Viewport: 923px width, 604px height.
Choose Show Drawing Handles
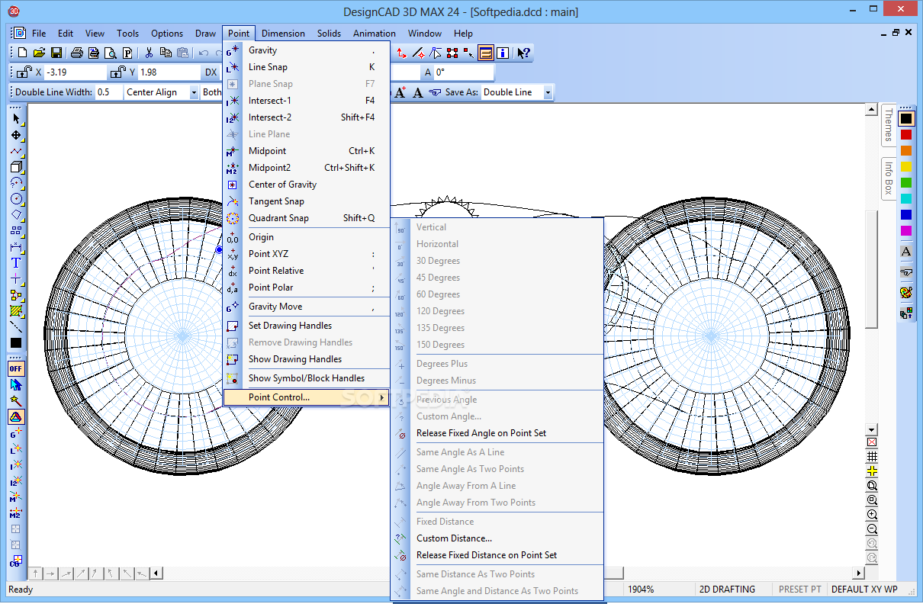(307, 359)
